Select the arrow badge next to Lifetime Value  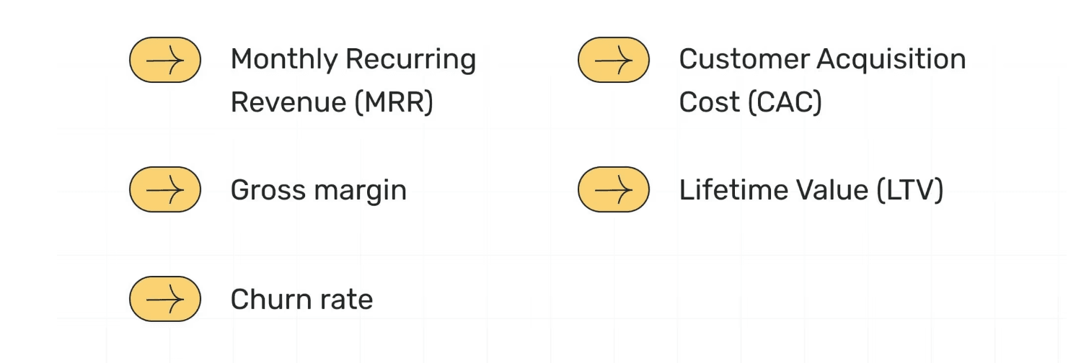coord(614,189)
